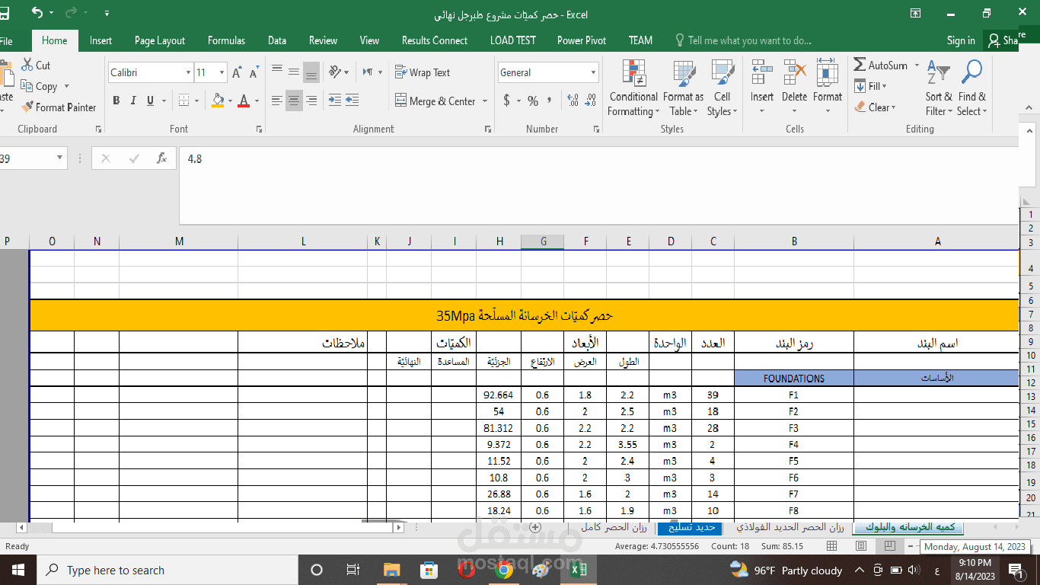Switch to Page Layout view in status bar
Image resolution: width=1040 pixels, height=585 pixels.
point(861,546)
